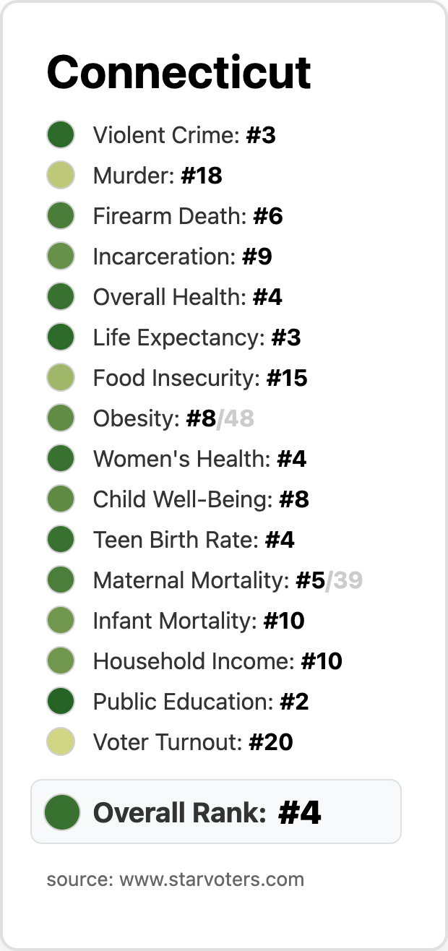Click the Overall Rank green circle
The height and width of the screenshot is (951, 448).
pyautogui.click(x=61, y=812)
